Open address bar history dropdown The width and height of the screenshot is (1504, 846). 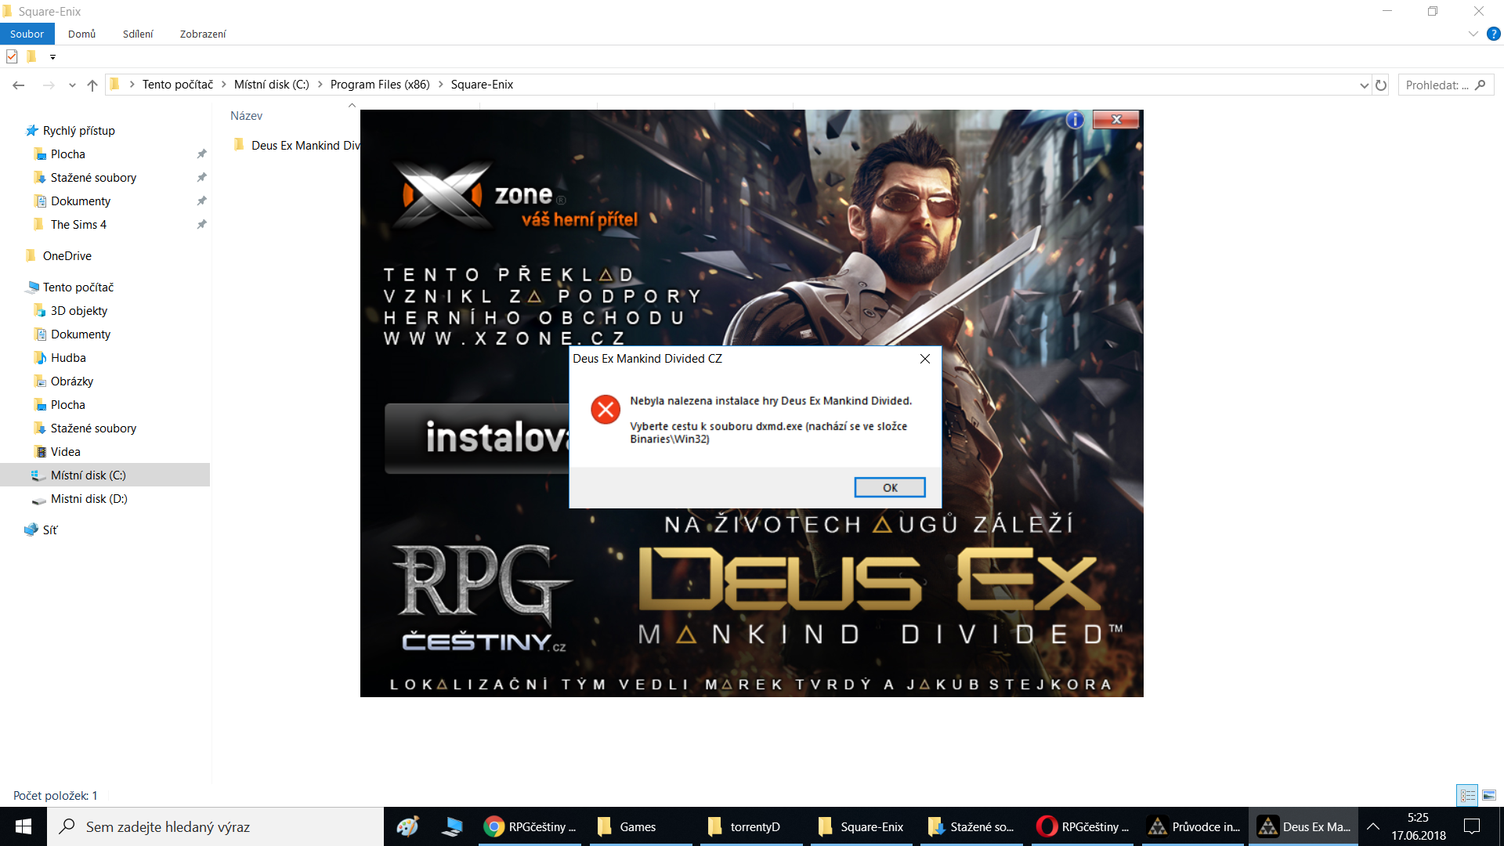(1365, 85)
